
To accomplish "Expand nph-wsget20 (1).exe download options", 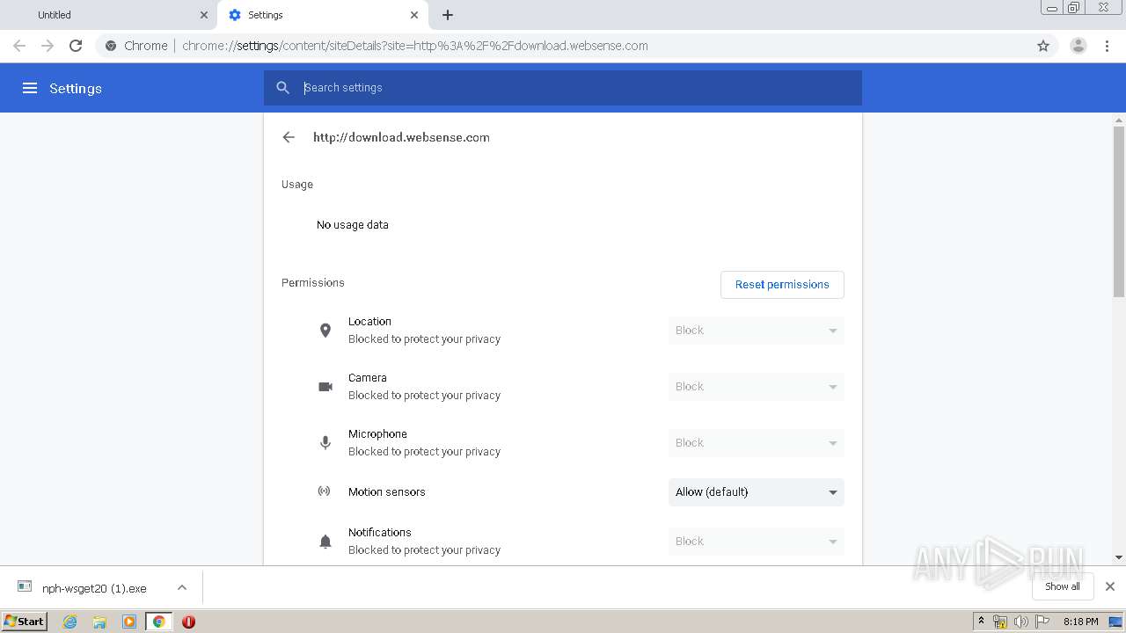I will tap(182, 587).
